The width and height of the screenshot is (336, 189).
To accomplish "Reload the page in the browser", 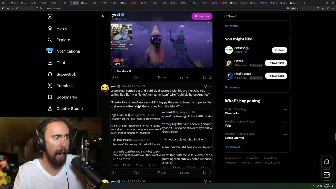I will click(17, 8).
